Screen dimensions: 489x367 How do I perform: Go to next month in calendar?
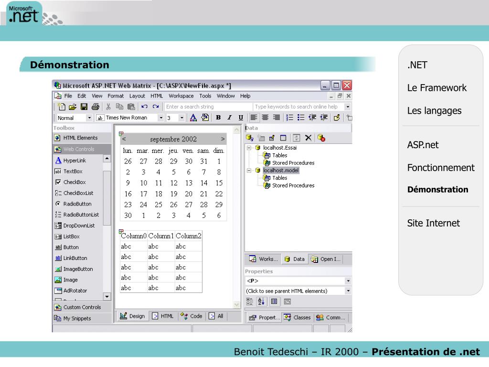[x=223, y=139]
